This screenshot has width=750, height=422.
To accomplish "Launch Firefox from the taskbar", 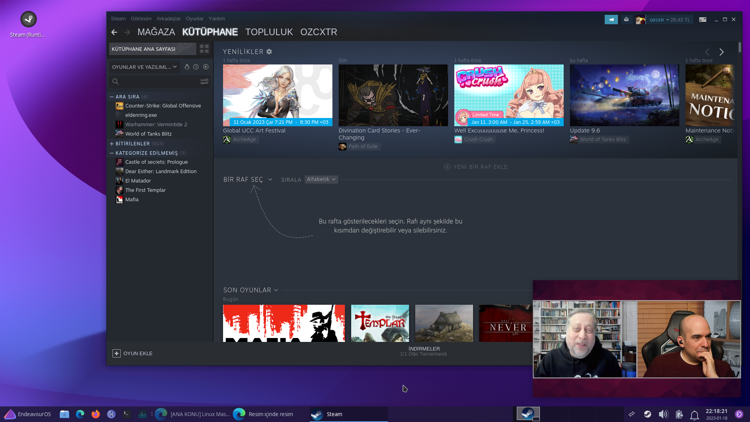I will [x=96, y=414].
